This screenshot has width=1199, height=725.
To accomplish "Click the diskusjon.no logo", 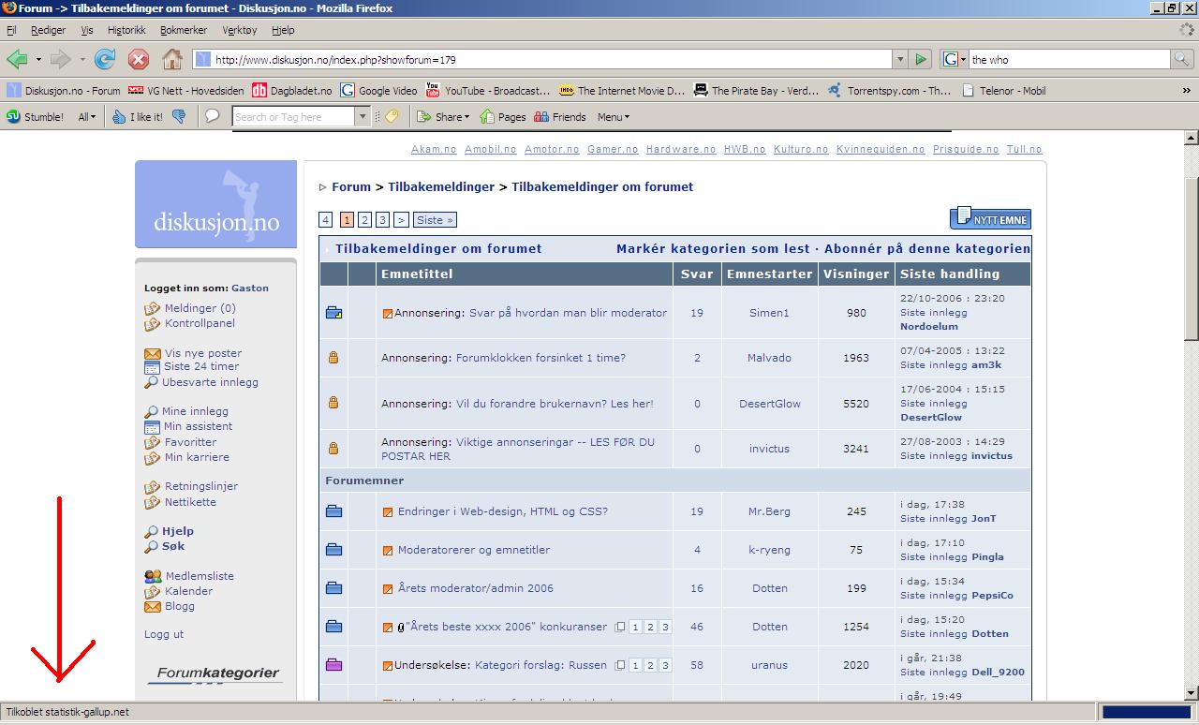I will coord(215,204).
